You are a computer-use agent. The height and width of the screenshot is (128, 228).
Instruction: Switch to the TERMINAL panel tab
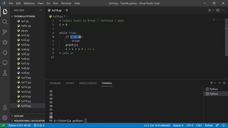pos(107,83)
